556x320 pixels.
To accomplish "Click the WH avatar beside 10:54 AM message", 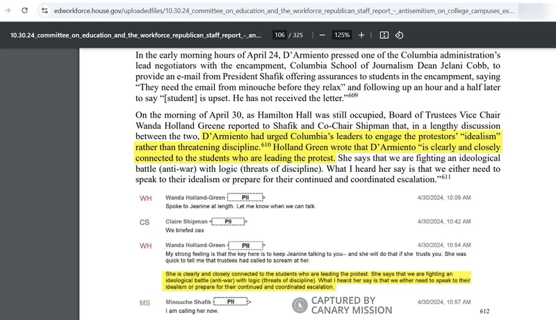I will click(x=145, y=246).
